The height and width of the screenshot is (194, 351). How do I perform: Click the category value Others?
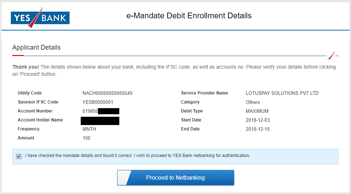pos(253,102)
